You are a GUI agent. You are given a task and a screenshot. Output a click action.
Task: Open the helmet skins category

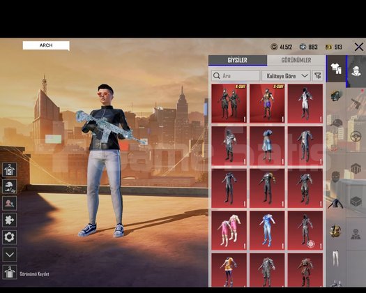(336, 96)
